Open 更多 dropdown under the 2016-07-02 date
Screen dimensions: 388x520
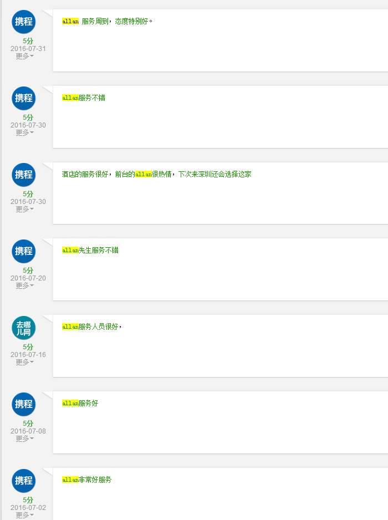[24, 515]
